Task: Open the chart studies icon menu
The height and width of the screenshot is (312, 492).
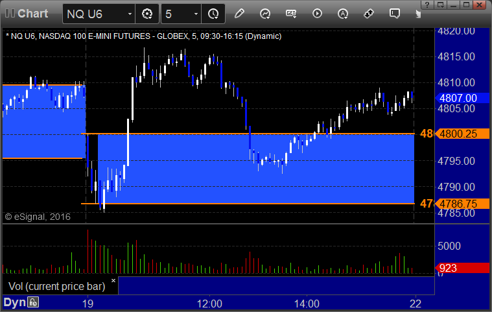Action: click(265, 14)
